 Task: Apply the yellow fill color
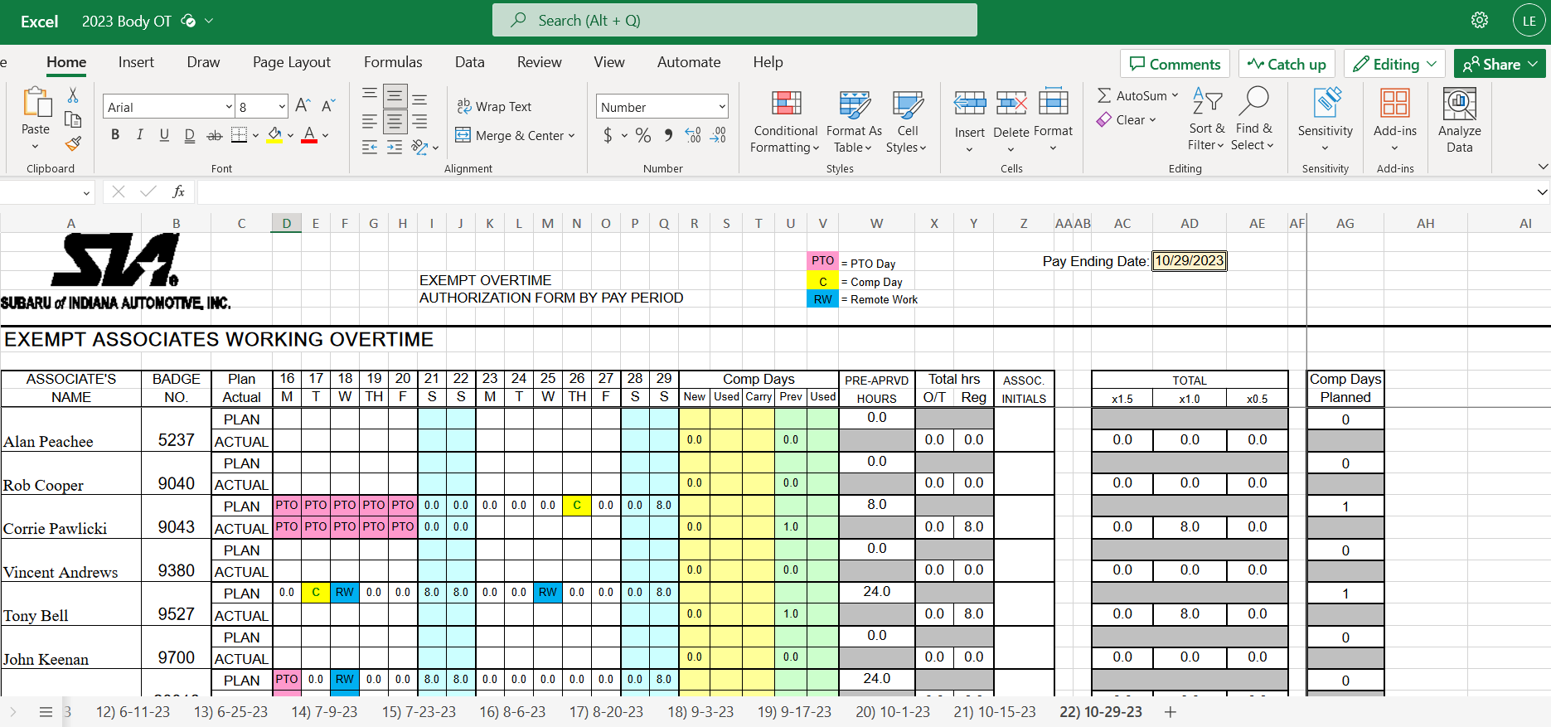(275, 135)
